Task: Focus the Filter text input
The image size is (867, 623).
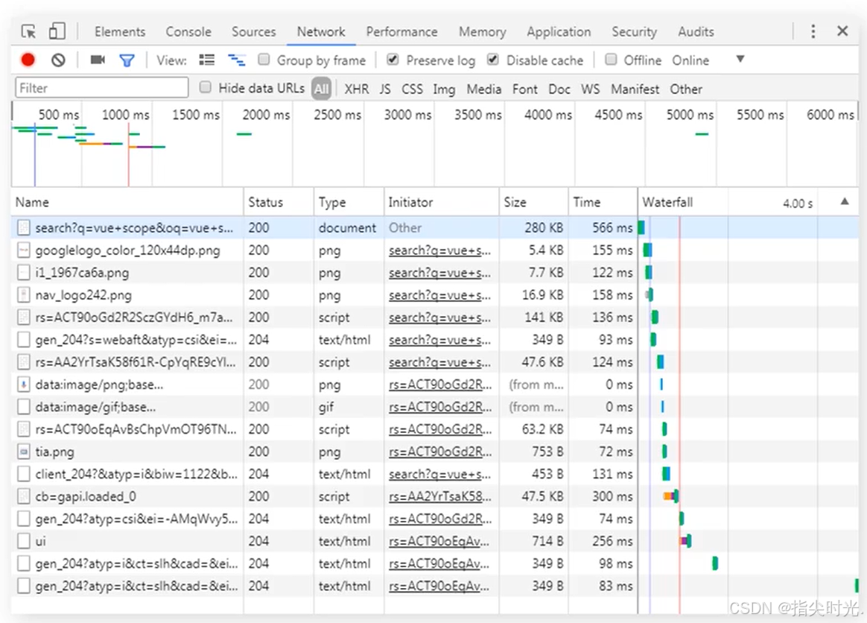Action: pos(102,88)
